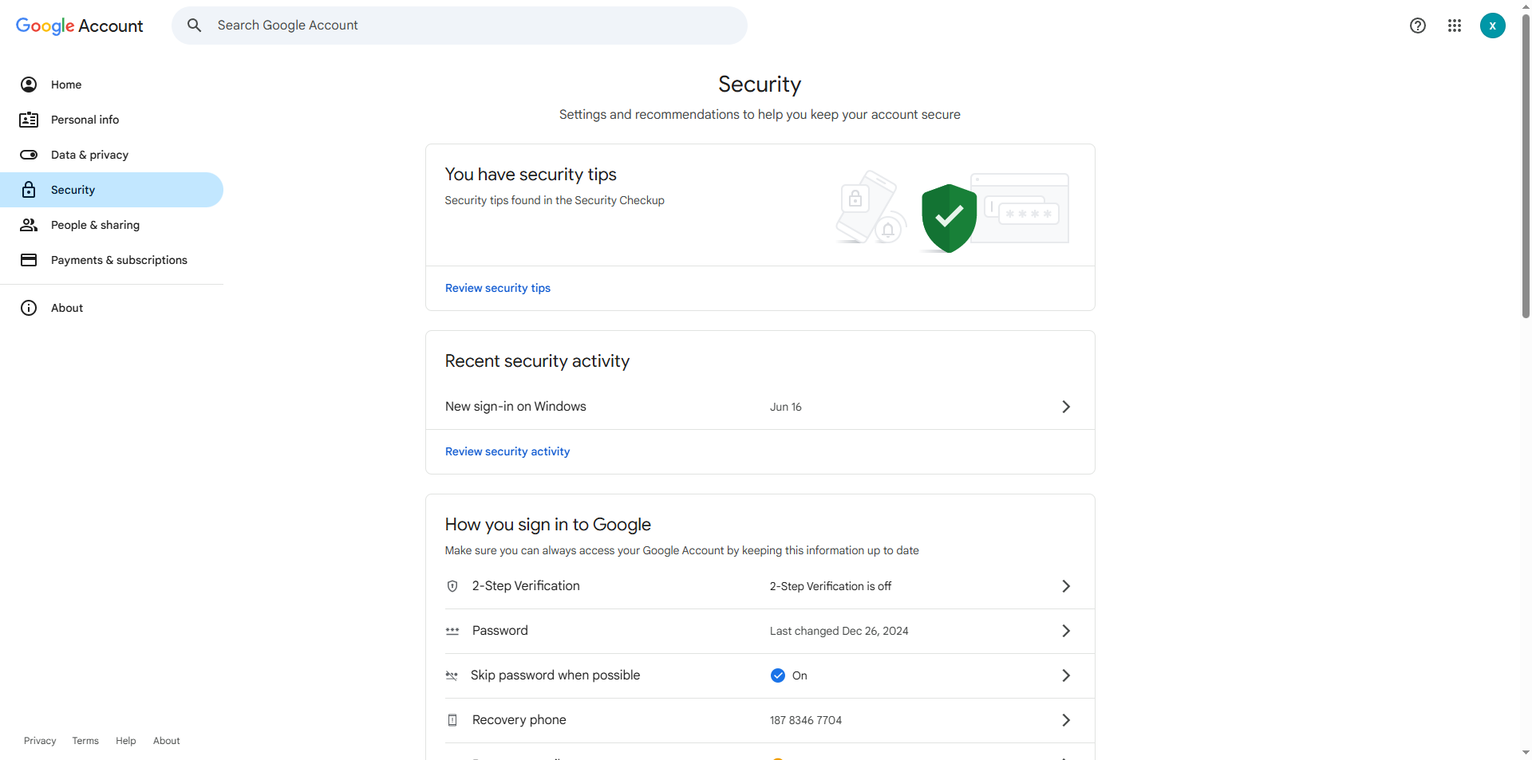Expand New sign-in on Windows chevron
Viewport: 1532px width, 760px height.
[x=1066, y=407]
